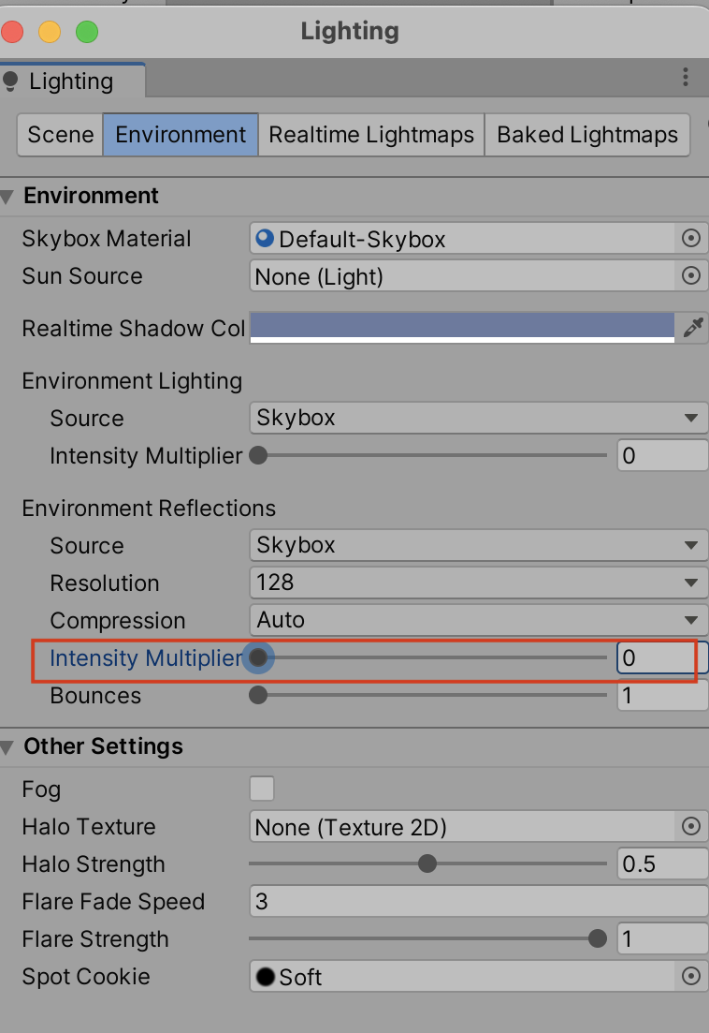
Task: Open the Realtime Shadow Color picker
Action: point(463,327)
